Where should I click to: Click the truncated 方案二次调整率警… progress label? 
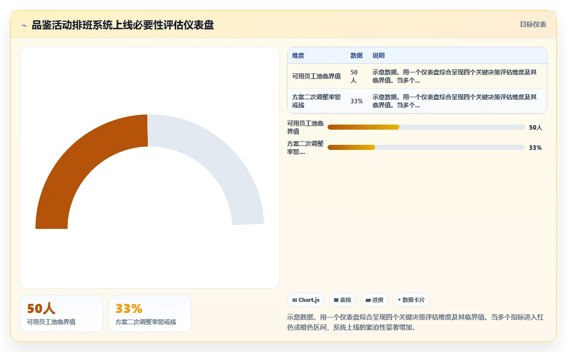click(306, 147)
